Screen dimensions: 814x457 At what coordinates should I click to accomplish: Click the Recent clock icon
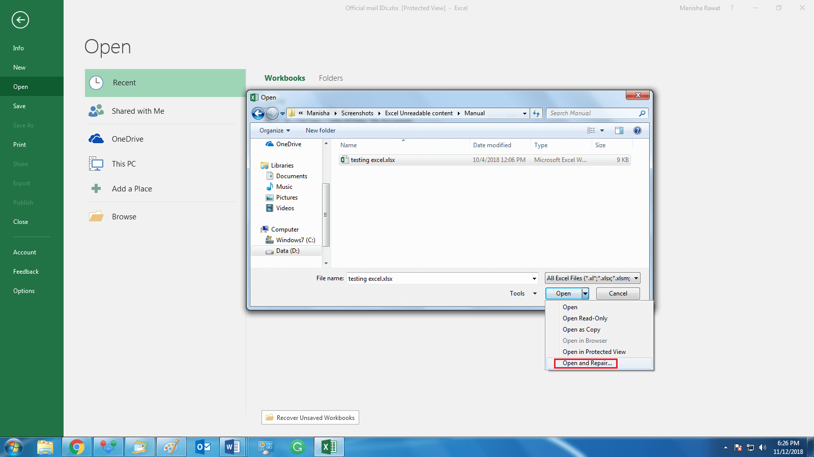pyautogui.click(x=96, y=83)
